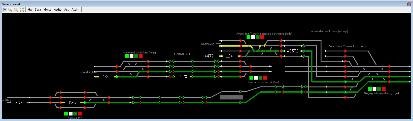
Task: Fit panel to window with green arrows icon
Action: pos(22,10)
